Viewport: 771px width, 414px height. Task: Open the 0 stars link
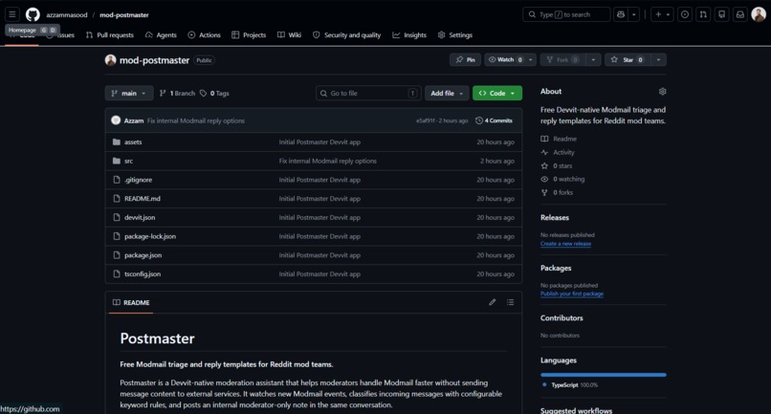click(556, 165)
